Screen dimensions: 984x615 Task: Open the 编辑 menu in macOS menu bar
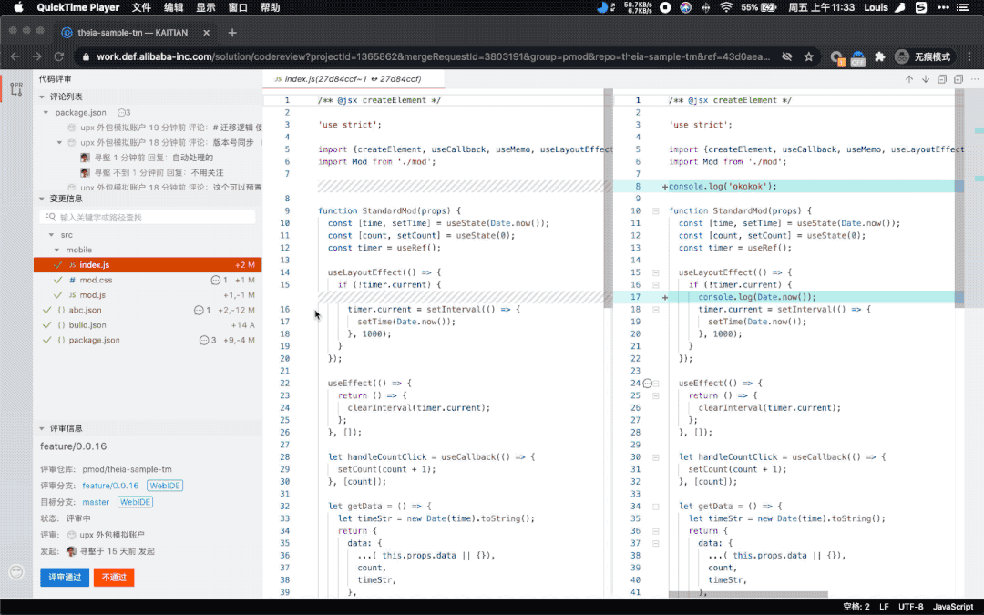pyautogui.click(x=173, y=7)
